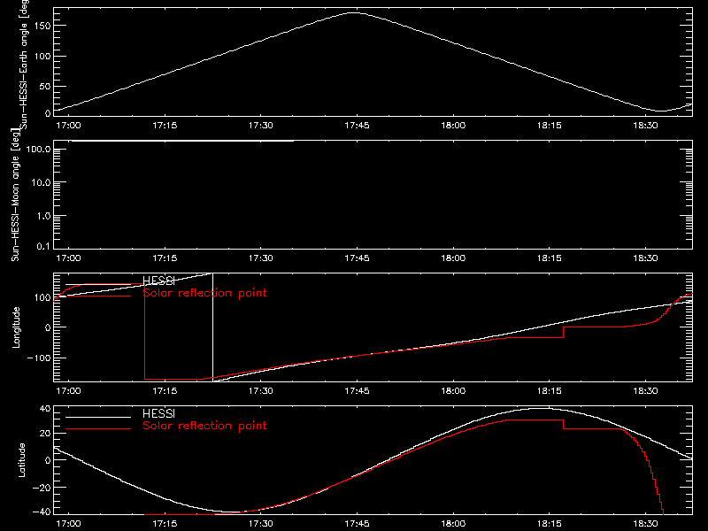Click '17:15' under the Longitude plot
The image size is (708, 531).
click(165, 391)
